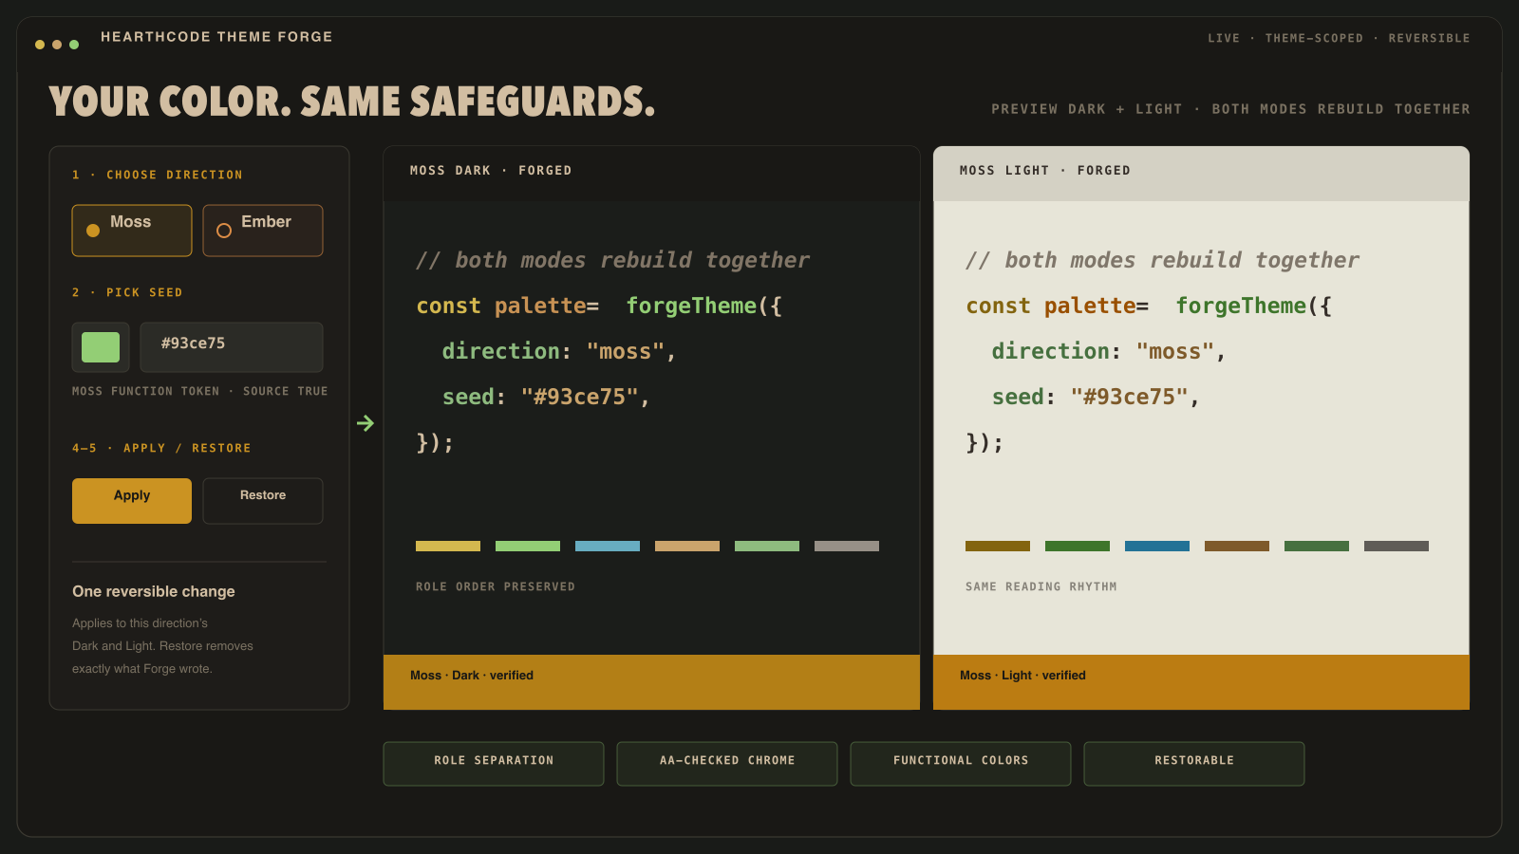Pick the dark gray swatch in light palette

pyautogui.click(x=1397, y=546)
